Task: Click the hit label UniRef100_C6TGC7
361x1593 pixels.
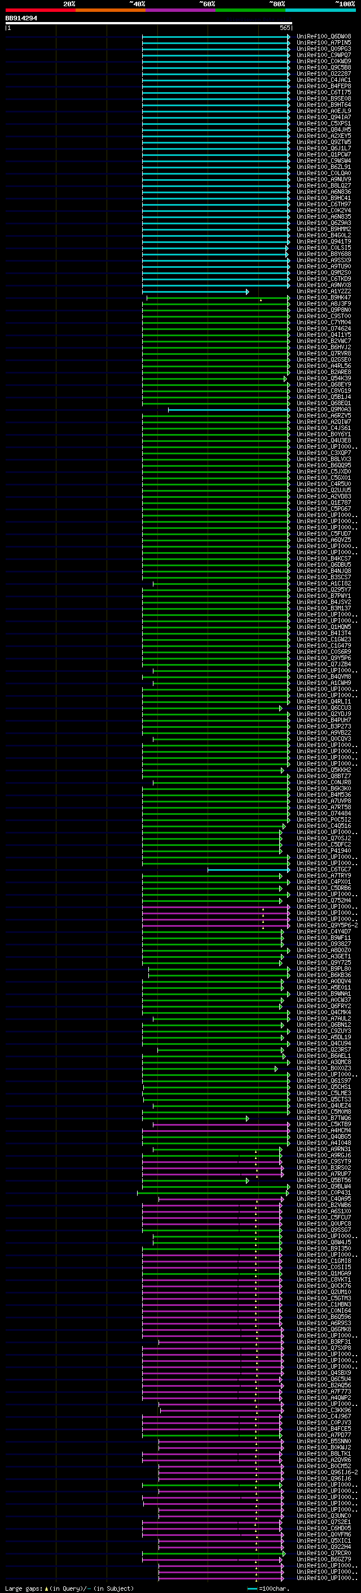Action: pos(324,870)
